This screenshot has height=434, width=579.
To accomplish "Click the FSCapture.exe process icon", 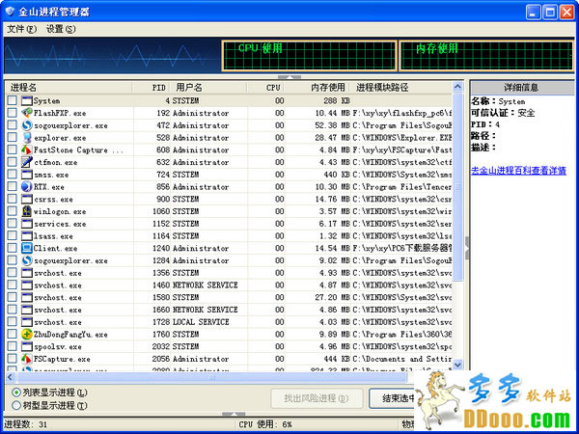I will click(x=27, y=359).
